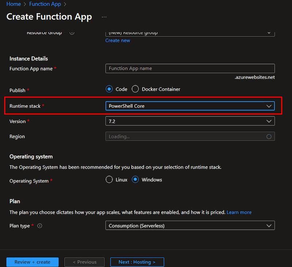292x267 pixels.
Task: Open the ellipsis menu beside Create Function App
Action: pos(104,16)
